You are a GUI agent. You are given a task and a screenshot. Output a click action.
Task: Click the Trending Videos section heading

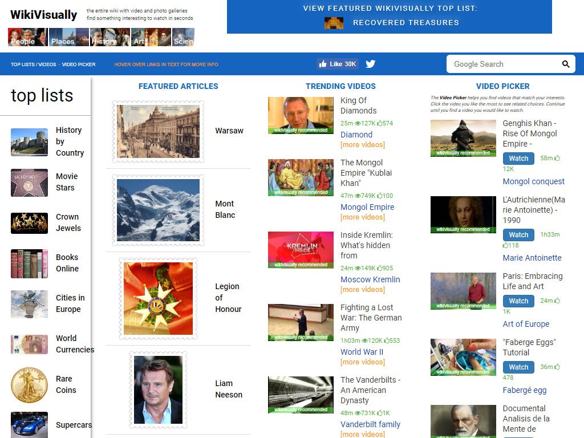[x=340, y=87]
